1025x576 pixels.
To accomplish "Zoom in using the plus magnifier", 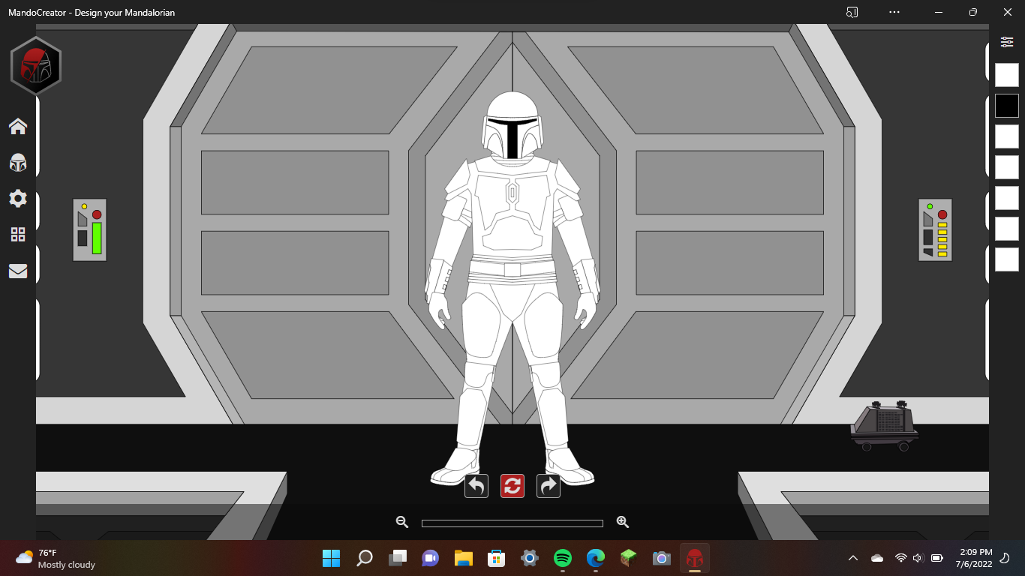I will click(x=622, y=522).
